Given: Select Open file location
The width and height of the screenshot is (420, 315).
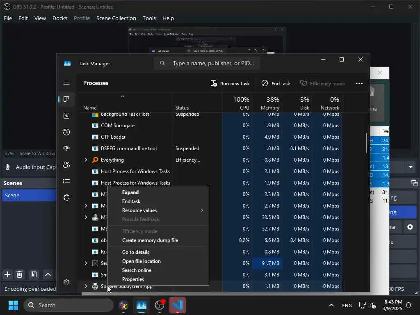Looking at the screenshot, I should 158,261.
